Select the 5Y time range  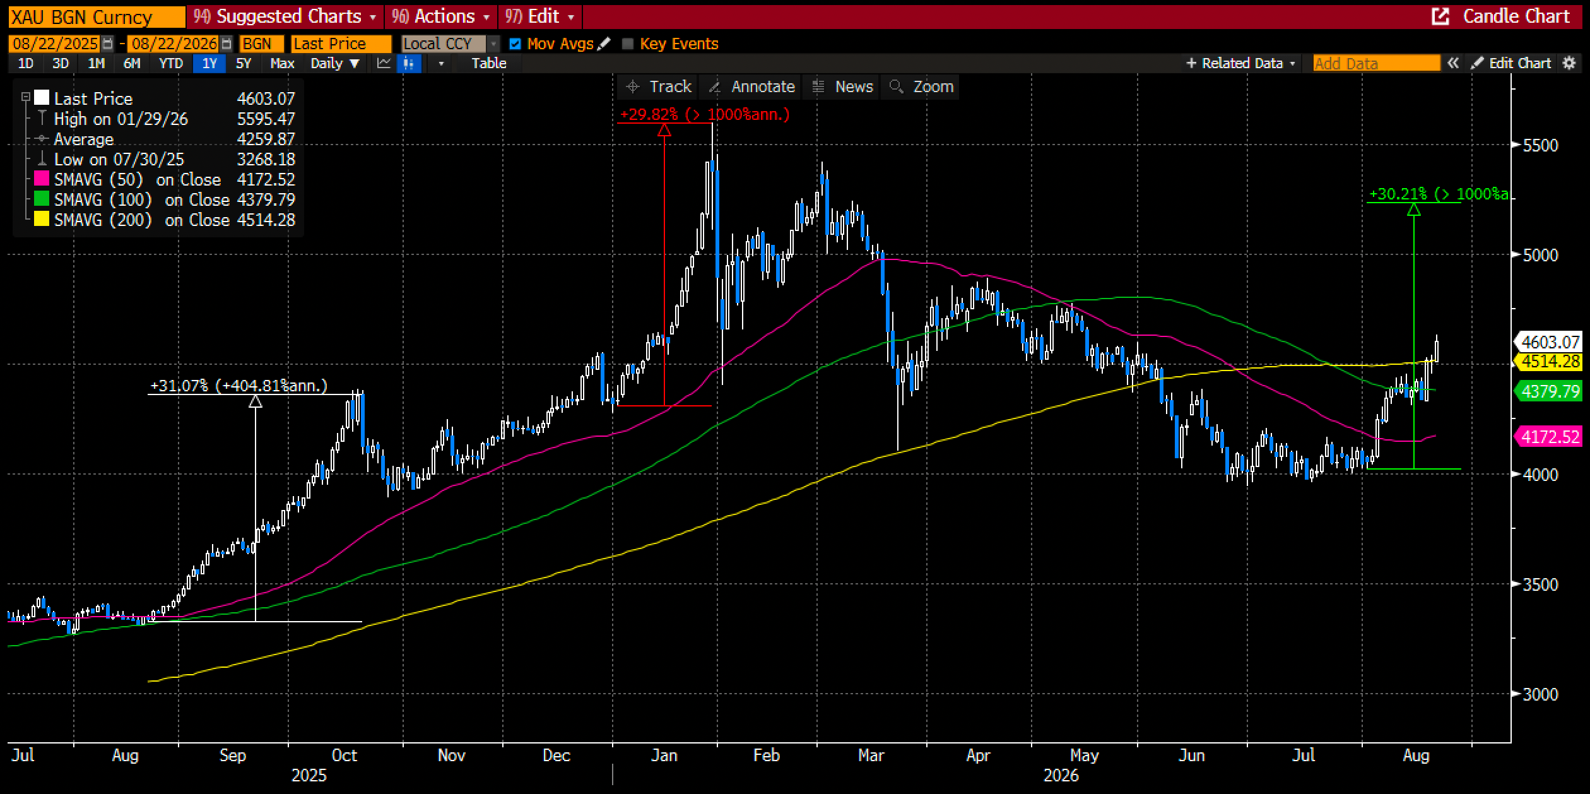point(244,63)
